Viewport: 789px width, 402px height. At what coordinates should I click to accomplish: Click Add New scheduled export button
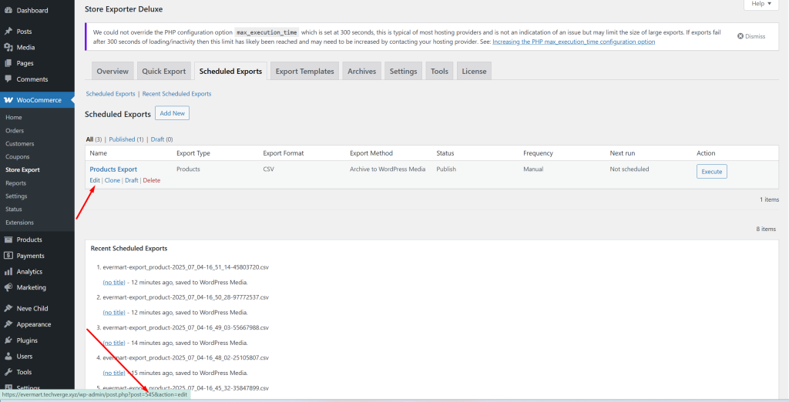tap(172, 113)
